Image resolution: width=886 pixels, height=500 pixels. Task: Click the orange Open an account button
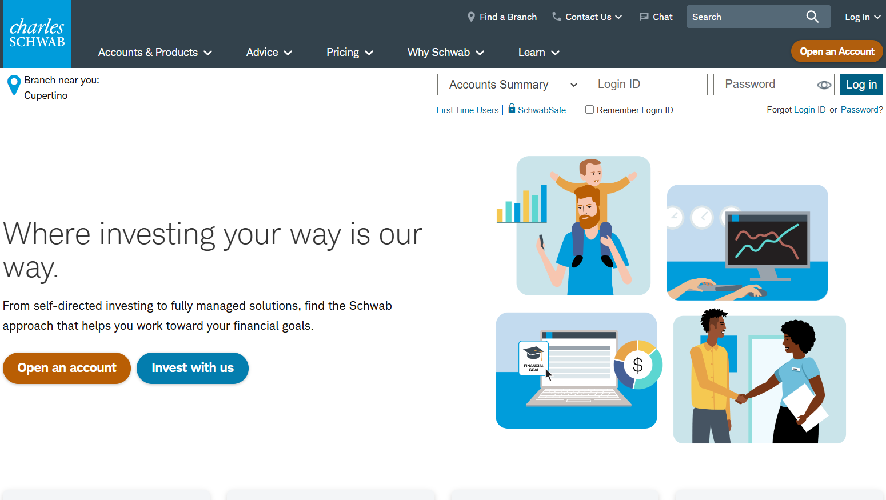coord(67,368)
